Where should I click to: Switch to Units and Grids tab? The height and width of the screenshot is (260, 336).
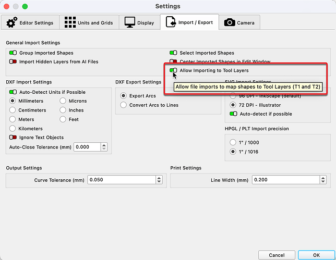[x=89, y=22]
